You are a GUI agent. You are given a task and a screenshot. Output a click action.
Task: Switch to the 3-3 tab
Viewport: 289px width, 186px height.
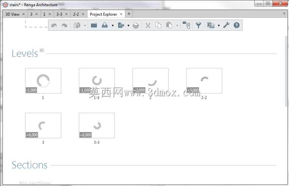(x=59, y=14)
